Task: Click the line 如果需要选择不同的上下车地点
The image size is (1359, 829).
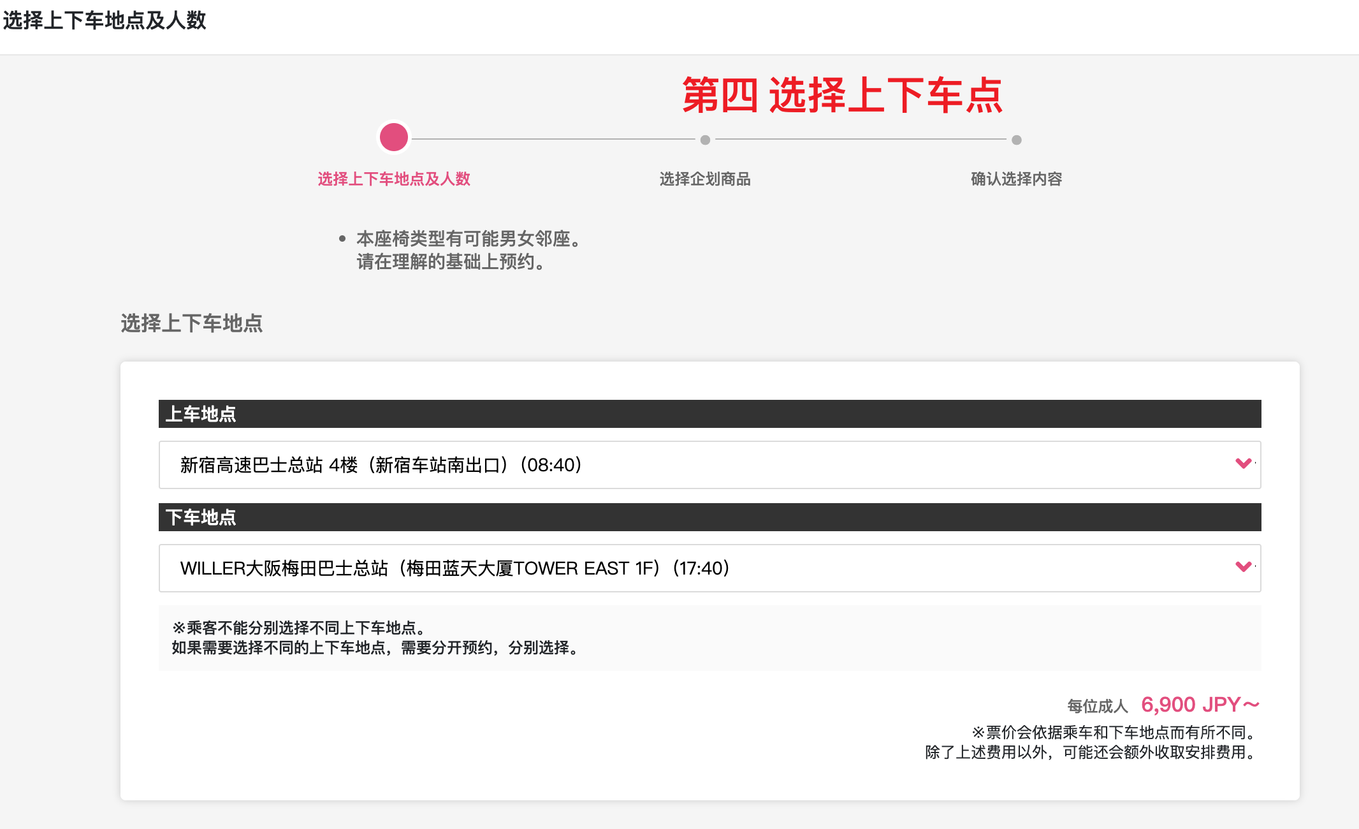Action: (x=375, y=648)
